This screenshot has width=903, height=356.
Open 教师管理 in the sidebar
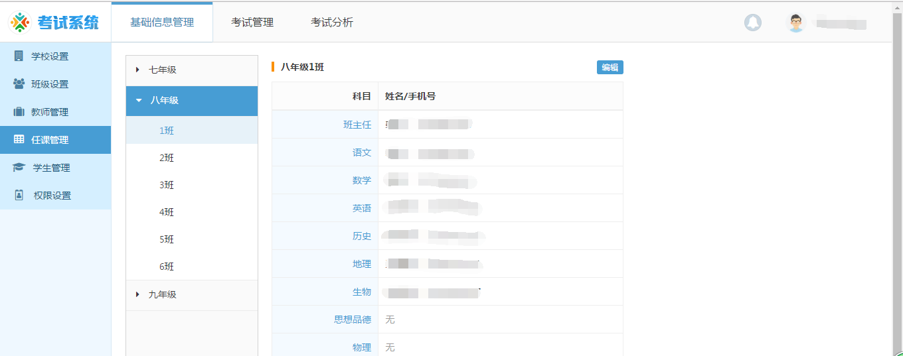pos(55,112)
